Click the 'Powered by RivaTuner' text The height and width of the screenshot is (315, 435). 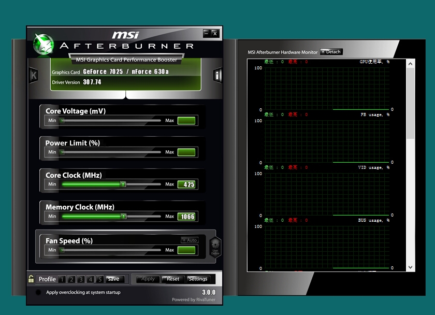194,299
